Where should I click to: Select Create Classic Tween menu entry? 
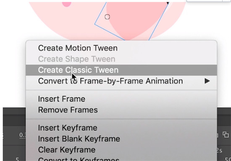[x=121, y=70]
